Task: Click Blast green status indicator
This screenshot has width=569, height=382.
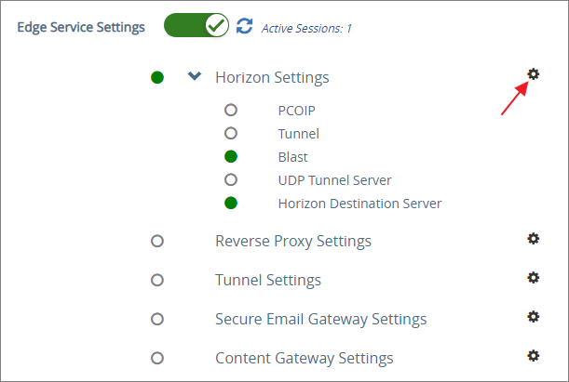Action: point(231,157)
